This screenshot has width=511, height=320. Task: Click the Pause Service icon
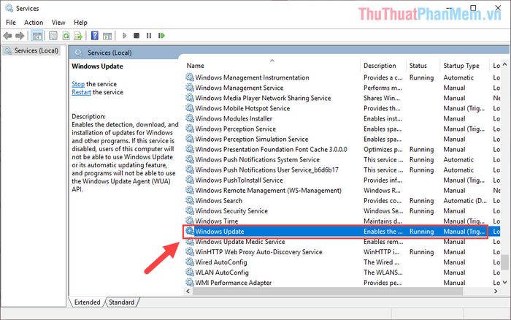click(x=149, y=36)
